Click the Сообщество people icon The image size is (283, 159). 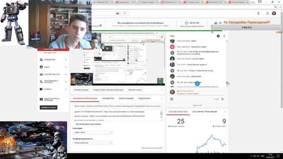41,60
